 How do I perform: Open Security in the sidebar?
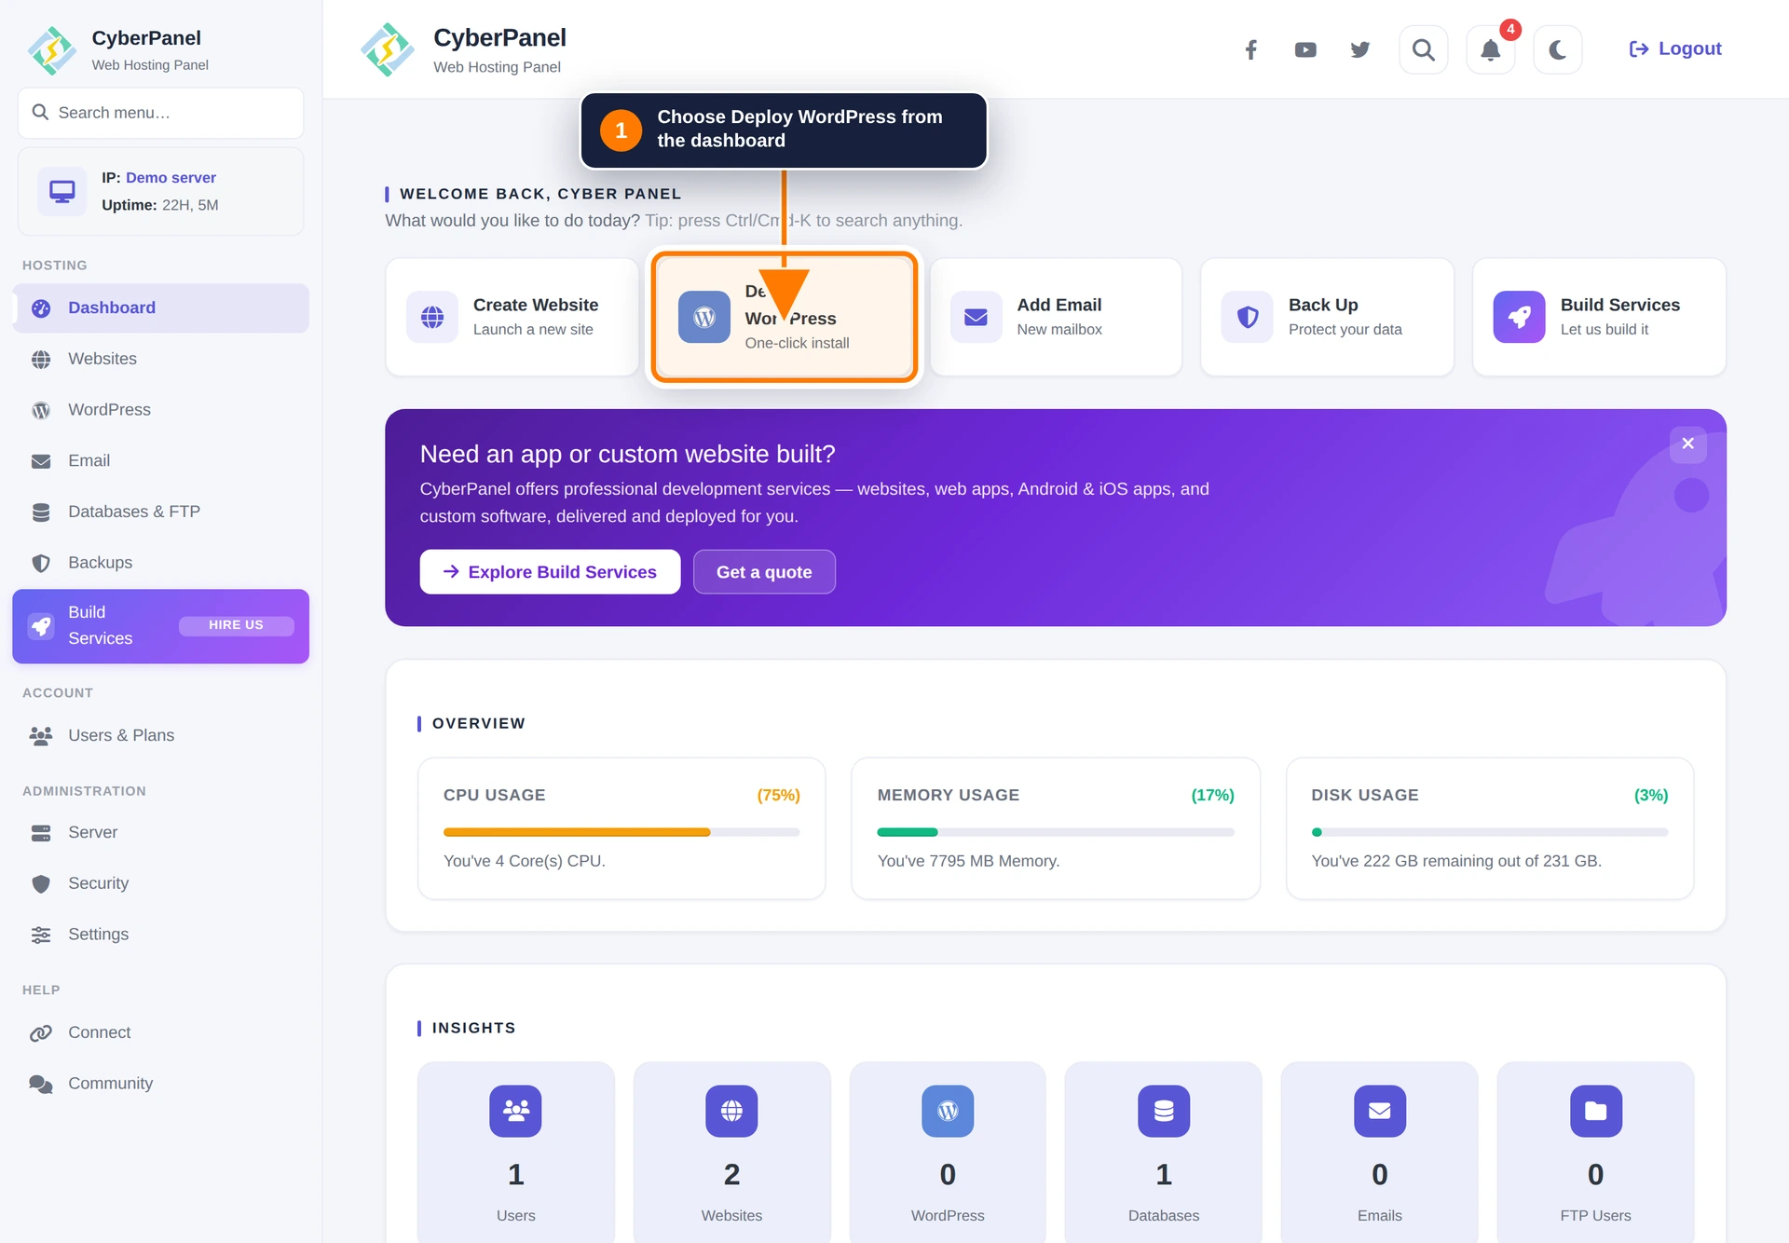[x=161, y=883]
